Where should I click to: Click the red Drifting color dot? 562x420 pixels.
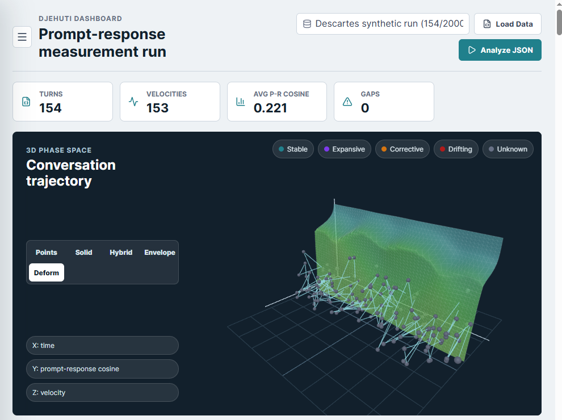[x=442, y=149]
